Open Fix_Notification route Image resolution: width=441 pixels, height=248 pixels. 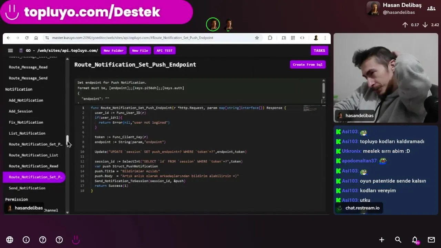click(26, 122)
